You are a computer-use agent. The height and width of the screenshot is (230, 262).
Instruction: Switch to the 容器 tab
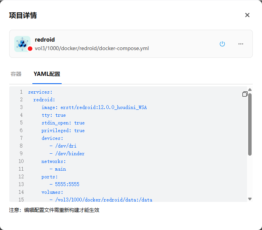click(x=16, y=74)
